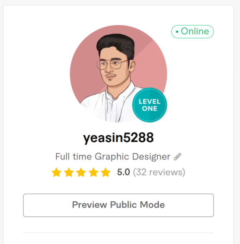Select the first yellow rating star

56,172
